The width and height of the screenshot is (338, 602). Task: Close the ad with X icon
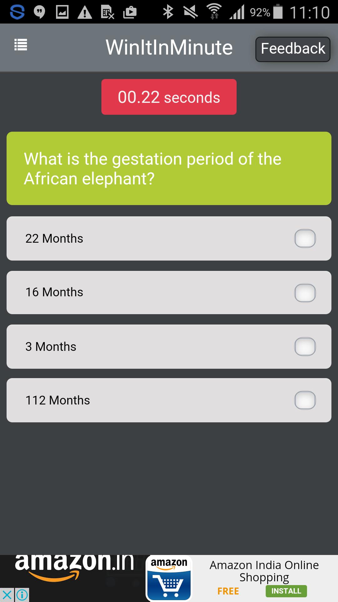[7, 594]
